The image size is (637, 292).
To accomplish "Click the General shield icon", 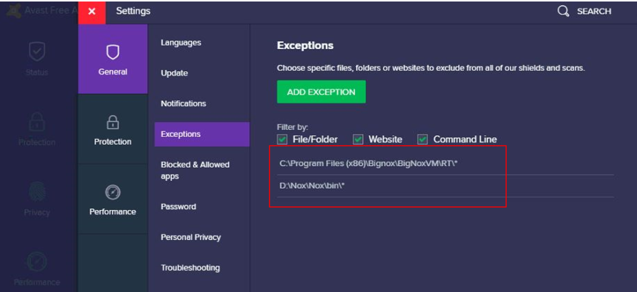I will click(x=113, y=52).
